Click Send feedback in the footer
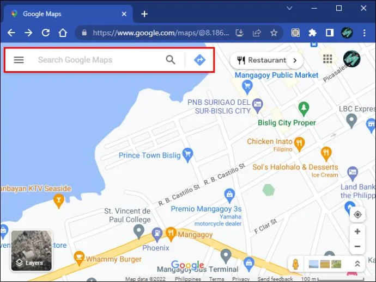This screenshot has width=376, height=282. pyautogui.click(x=275, y=279)
